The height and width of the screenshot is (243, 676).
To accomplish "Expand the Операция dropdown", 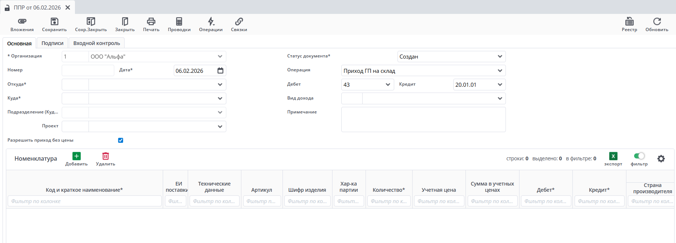I will [500, 71].
